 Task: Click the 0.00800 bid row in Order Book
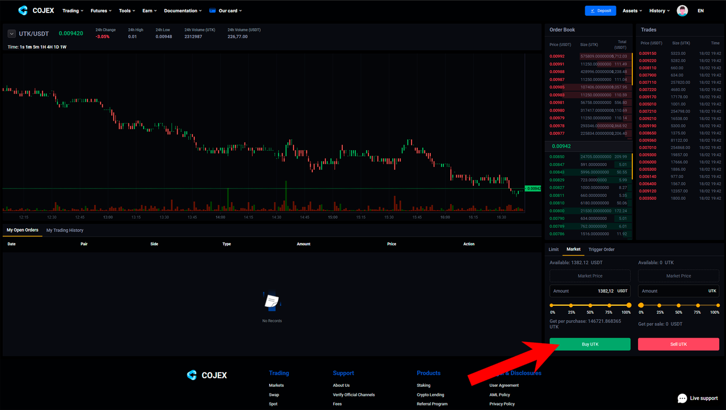point(589,211)
